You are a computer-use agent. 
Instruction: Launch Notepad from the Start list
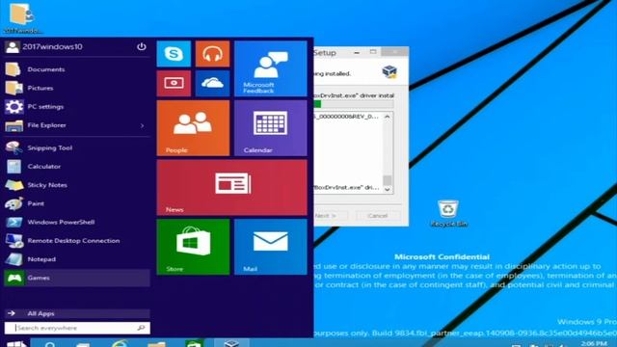tap(77, 259)
